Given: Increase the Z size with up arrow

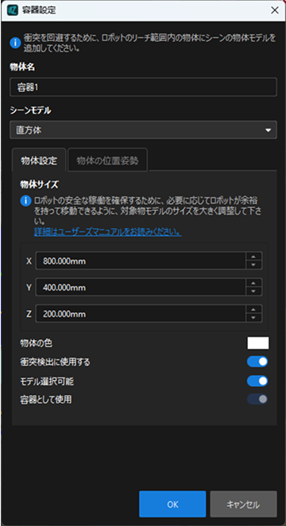Looking at the screenshot, I should point(253,309).
